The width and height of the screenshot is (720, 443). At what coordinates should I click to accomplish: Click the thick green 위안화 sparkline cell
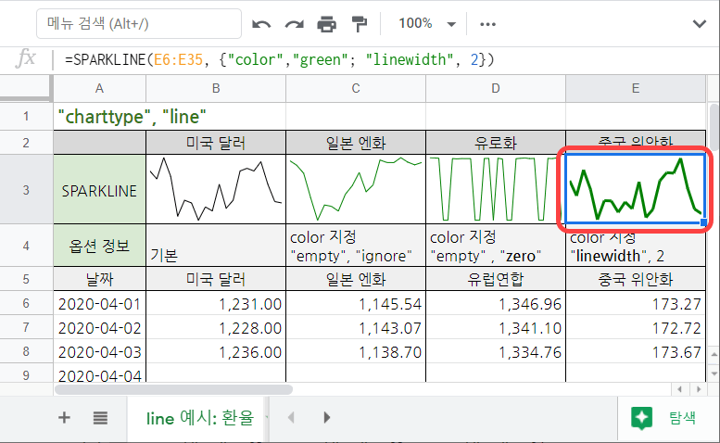point(635,190)
